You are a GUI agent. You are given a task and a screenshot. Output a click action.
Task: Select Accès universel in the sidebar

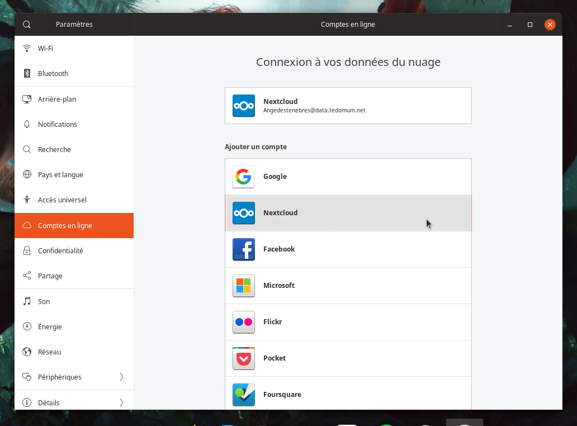point(62,200)
